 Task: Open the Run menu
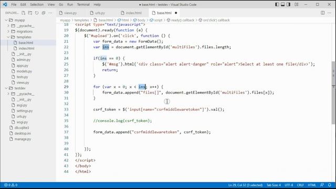point(70,5)
